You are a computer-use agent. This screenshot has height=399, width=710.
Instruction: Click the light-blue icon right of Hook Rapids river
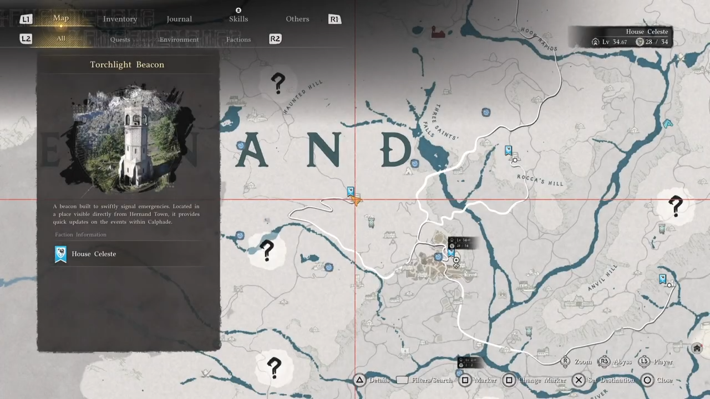pyautogui.click(x=668, y=123)
